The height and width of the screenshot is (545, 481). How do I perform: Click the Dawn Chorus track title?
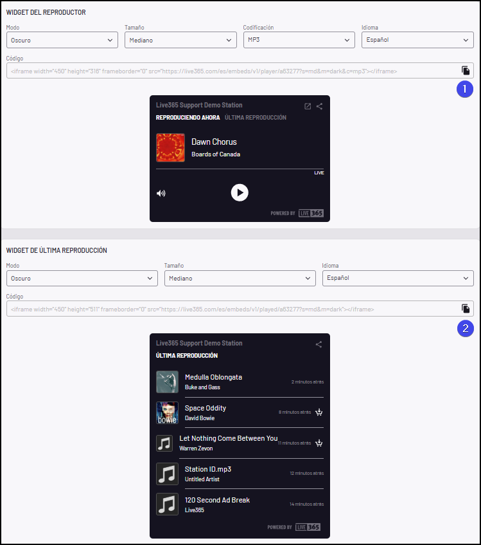(x=214, y=142)
